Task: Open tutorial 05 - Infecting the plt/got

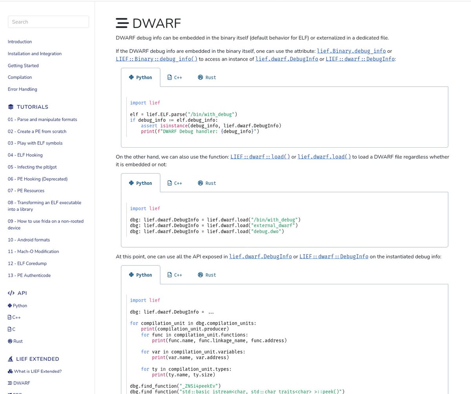Action: [32, 167]
